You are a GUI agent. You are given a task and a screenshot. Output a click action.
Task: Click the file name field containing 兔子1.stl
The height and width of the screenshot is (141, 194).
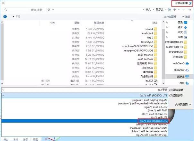pos(84,90)
